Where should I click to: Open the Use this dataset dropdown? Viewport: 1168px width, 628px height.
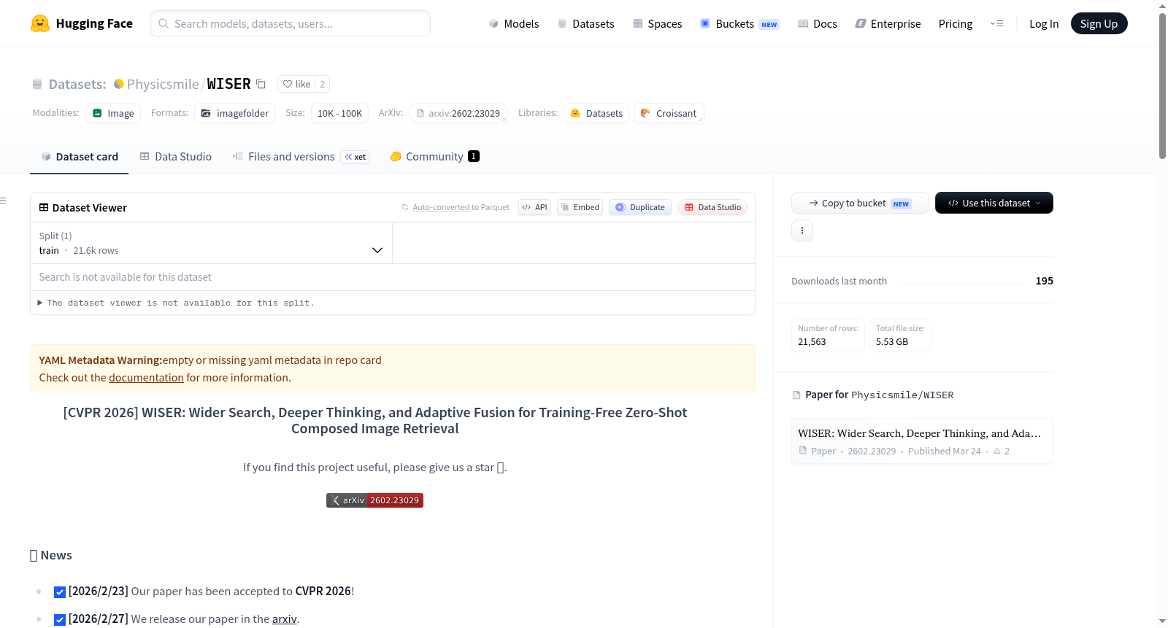[x=994, y=203]
